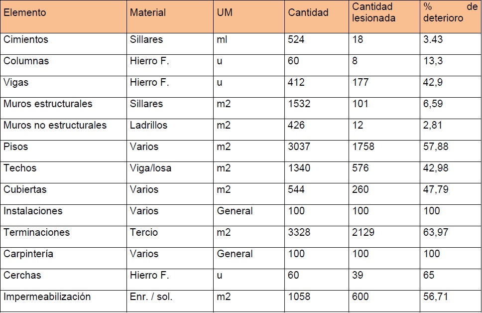Click the Carpintería element cell
The width and height of the screenshot is (482, 313).
[x=30, y=254]
